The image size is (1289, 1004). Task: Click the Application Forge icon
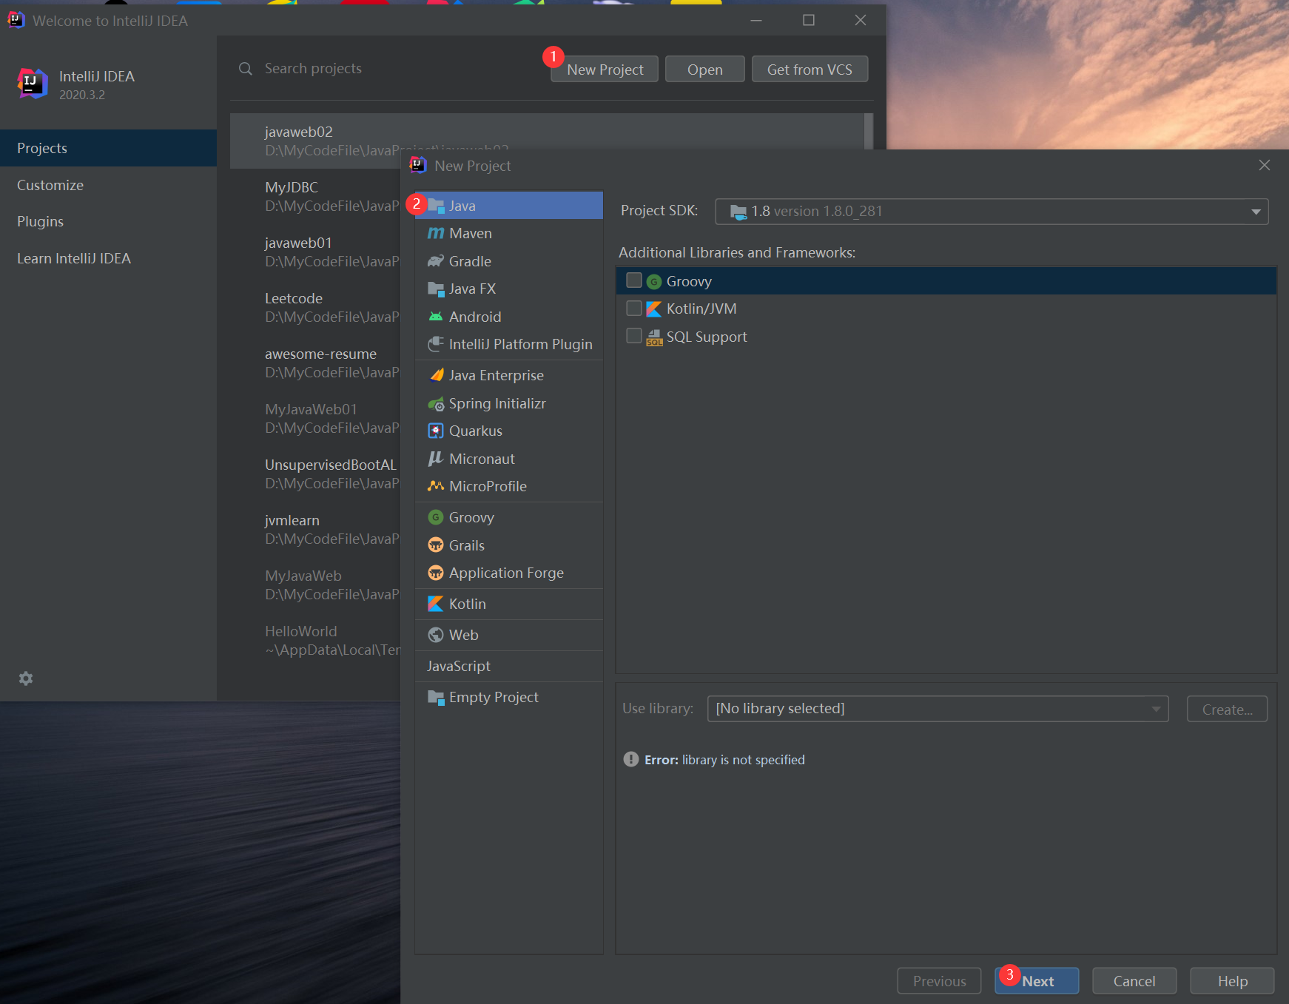click(x=436, y=573)
